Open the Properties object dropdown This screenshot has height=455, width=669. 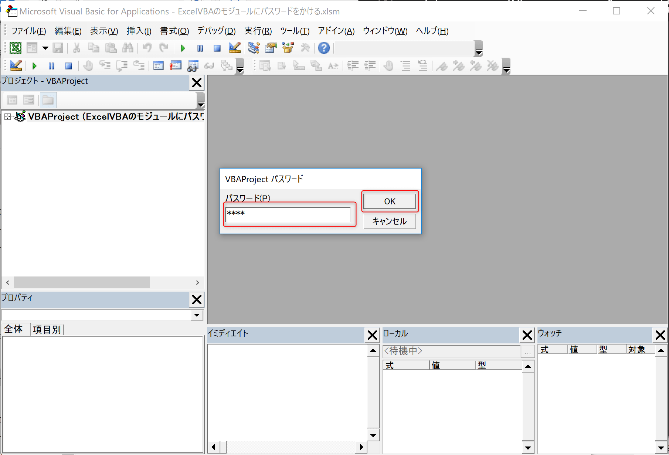pyautogui.click(x=197, y=315)
